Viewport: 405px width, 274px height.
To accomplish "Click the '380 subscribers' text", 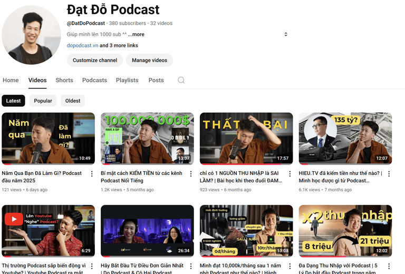I will 127,23.
